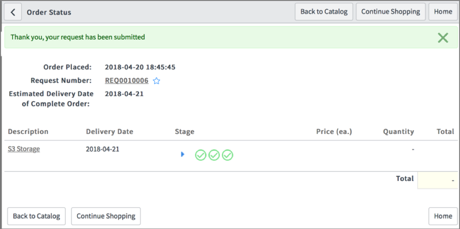Click the middle green checkmark stage icon
Image resolution: width=460 pixels, height=229 pixels.
pyautogui.click(x=214, y=155)
